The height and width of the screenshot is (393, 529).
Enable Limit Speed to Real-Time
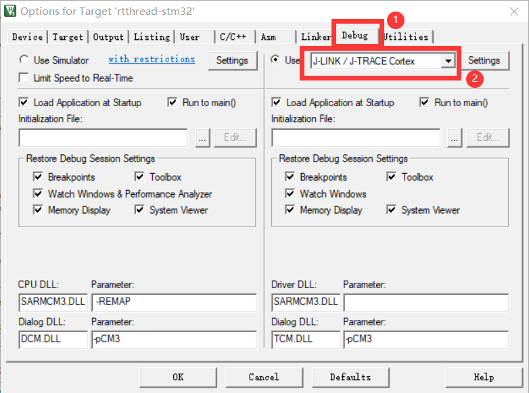pos(24,78)
